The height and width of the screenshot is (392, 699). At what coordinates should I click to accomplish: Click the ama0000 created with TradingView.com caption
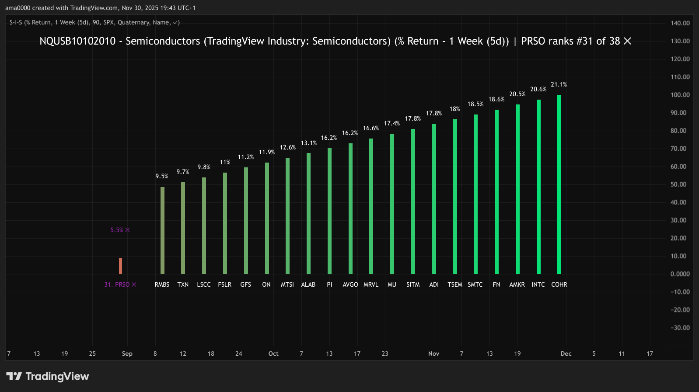pyautogui.click(x=100, y=8)
